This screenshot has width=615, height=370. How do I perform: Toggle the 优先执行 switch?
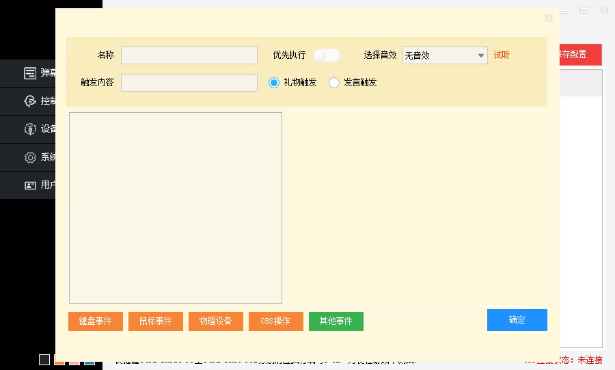click(327, 55)
